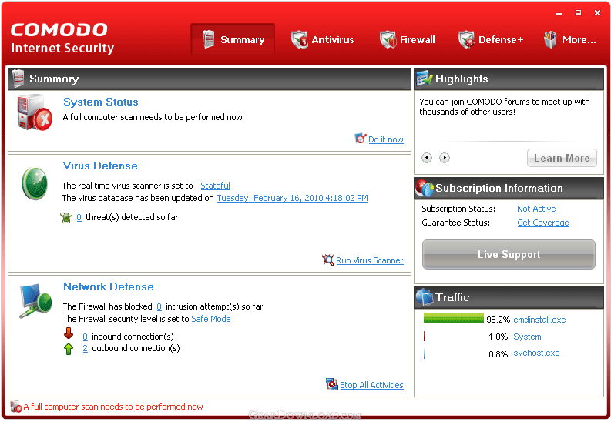The image size is (611, 422).
Task: Click the Not Active subscription link
Action: [536, 209]
